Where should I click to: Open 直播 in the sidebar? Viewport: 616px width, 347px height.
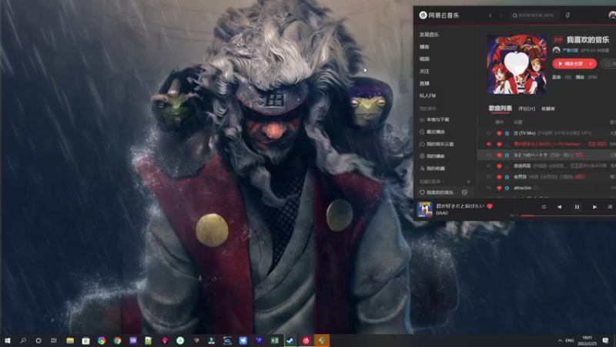(424, 83)
